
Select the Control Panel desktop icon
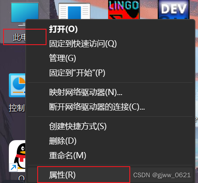tap(17, 85)
